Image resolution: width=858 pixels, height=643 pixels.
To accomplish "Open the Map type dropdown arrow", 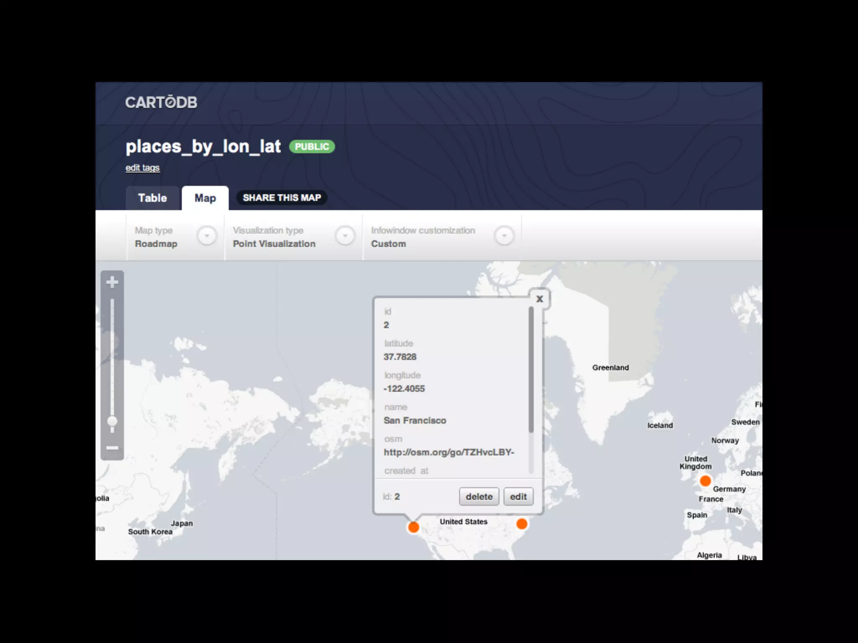I will point(207,236).
